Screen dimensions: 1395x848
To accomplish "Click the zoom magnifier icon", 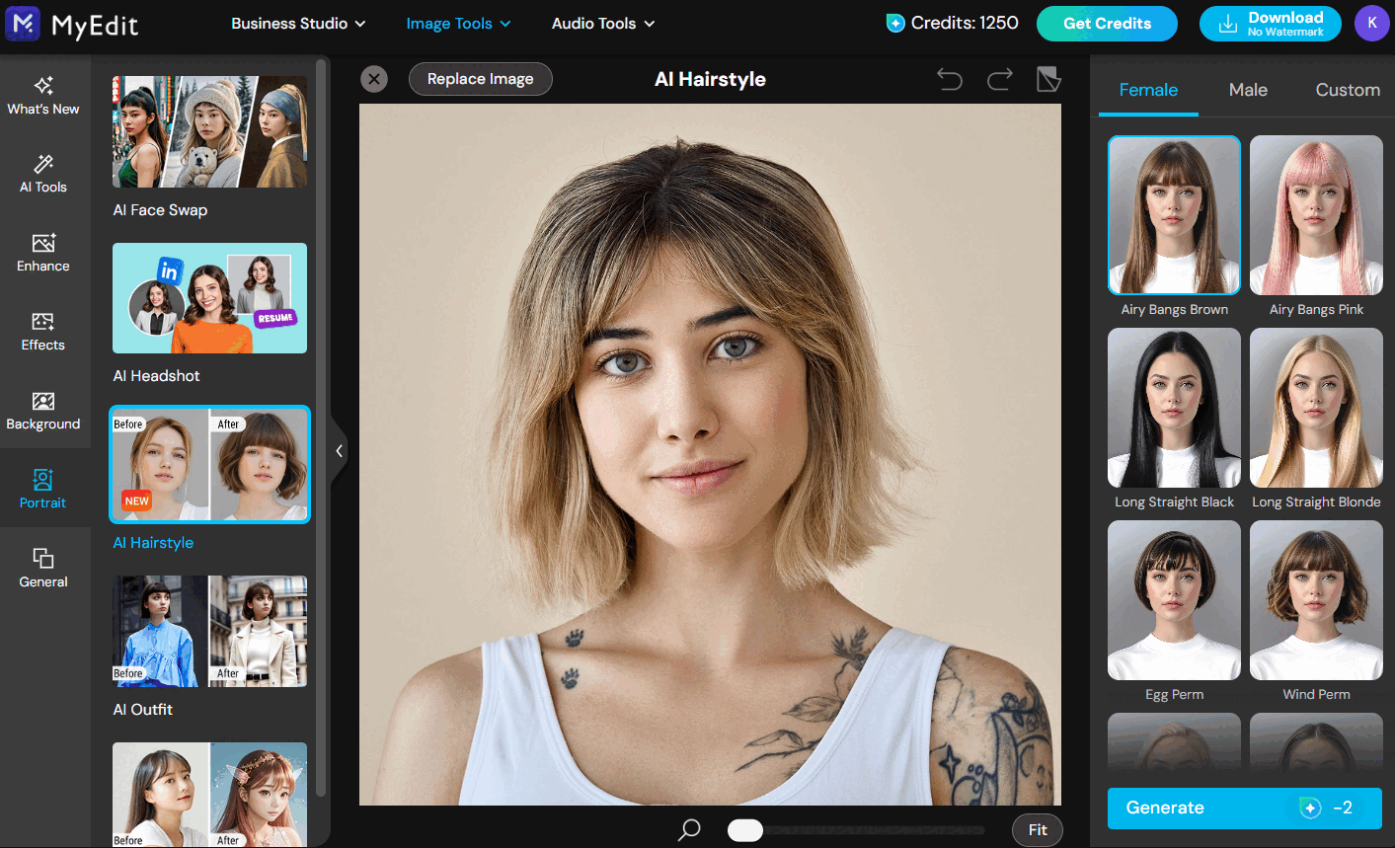I will click(x=688, y=830).
